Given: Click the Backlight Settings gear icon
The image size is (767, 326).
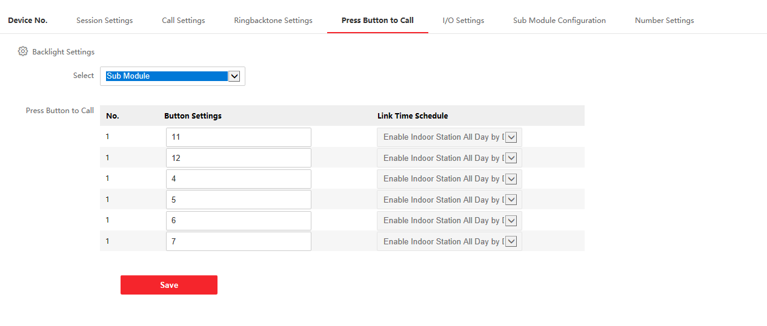Looking at the screenshot, I should (x=23, y=51).
